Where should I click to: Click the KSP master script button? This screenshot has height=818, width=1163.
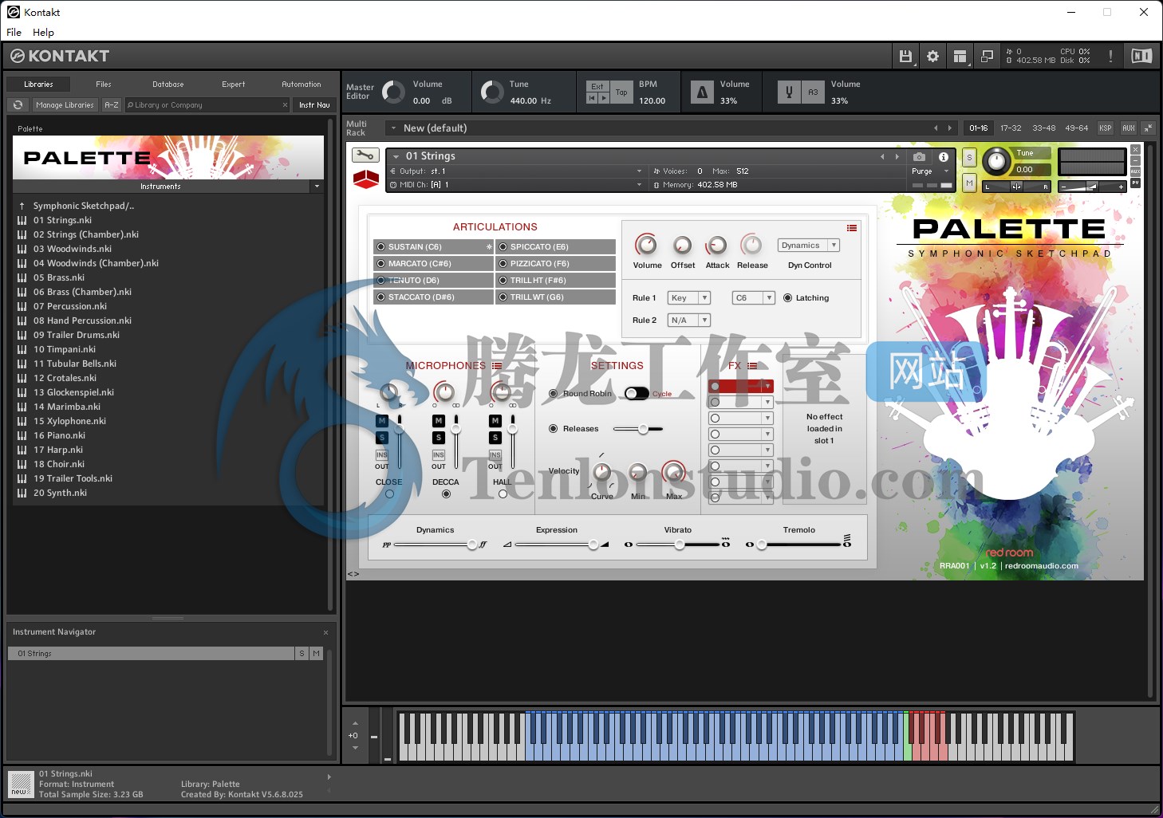1106,128
